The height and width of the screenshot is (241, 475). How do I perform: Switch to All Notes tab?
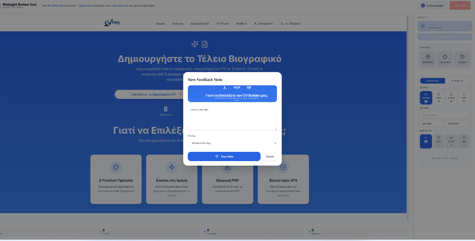pos(457,81)
